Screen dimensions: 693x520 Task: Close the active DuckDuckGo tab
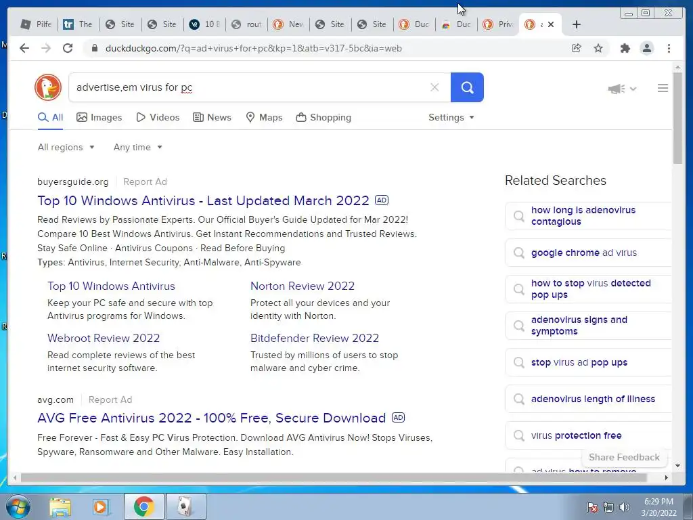pyautogui.click(x=551, y=24)
